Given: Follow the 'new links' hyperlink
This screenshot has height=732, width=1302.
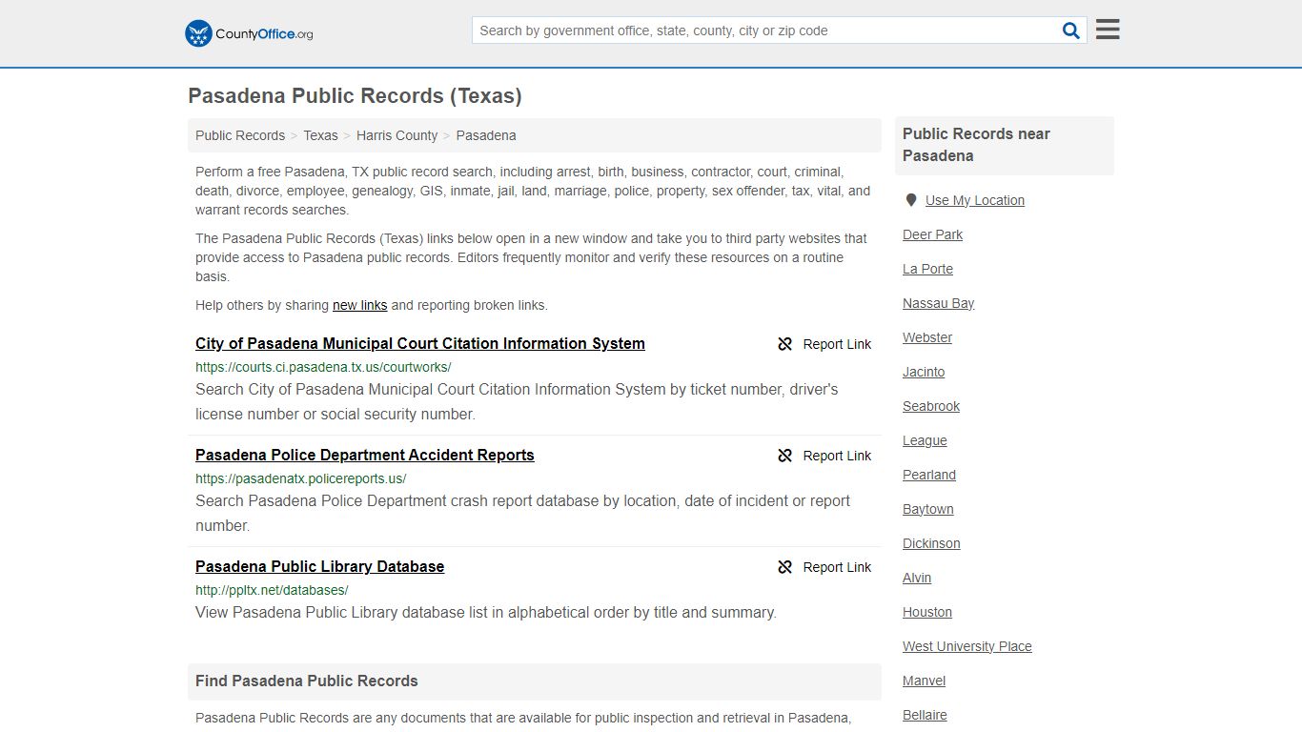Looking at the screenshot, I should tap(359, 305).
